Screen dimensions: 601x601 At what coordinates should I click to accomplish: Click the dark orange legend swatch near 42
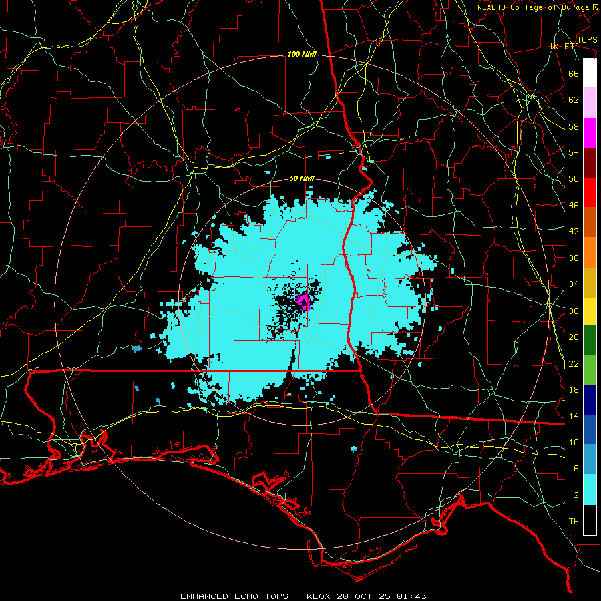coord(590,222)
